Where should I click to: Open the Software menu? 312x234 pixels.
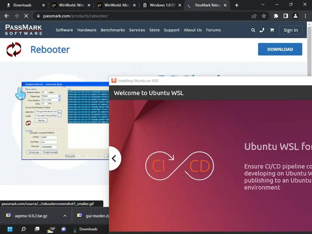tap(64, 30)
